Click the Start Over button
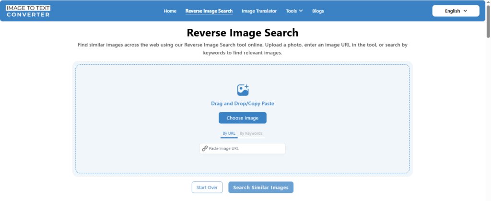Screen dimensions: 491x201 point(207,188)
